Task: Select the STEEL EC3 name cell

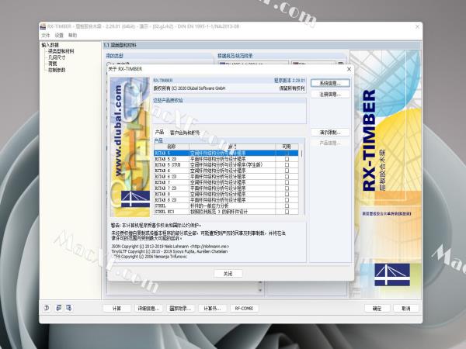Action: pyautogui.click(x=172, y=212)
